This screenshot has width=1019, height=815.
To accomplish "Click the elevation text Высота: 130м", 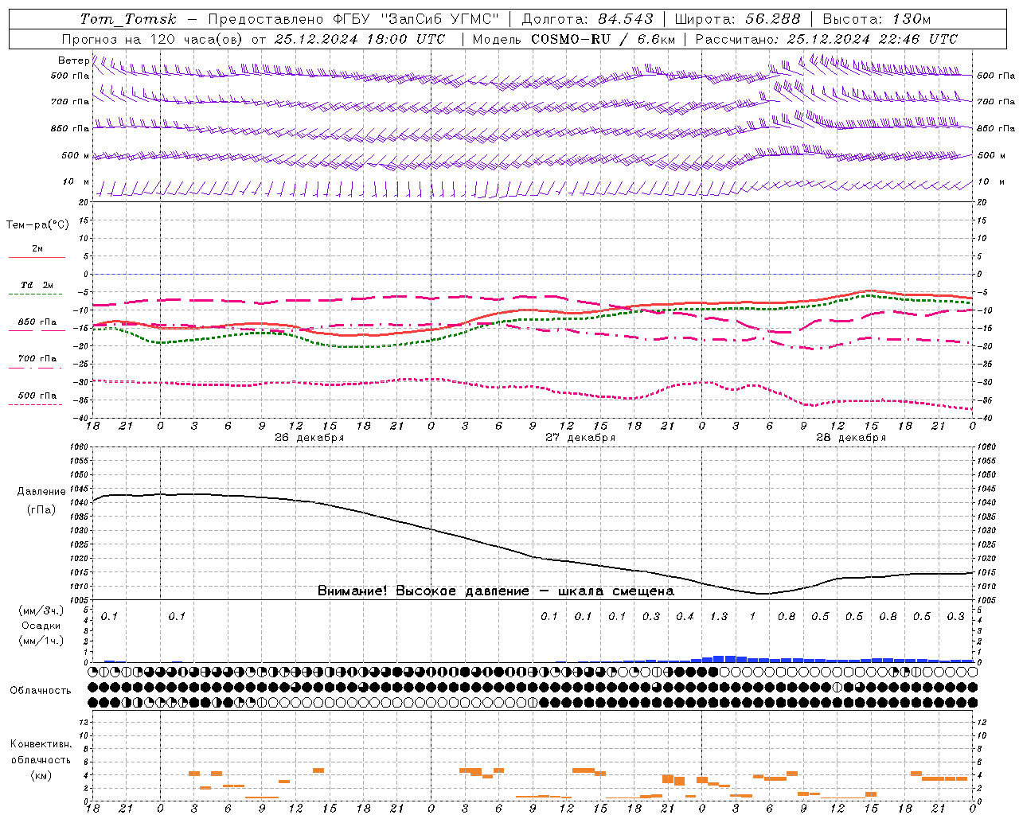I will (x=876, y=19).
